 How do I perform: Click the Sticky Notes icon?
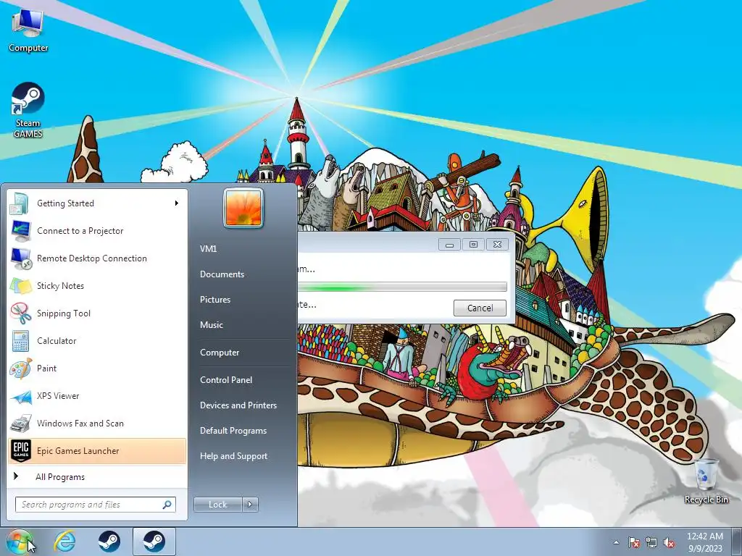point(20,285)
